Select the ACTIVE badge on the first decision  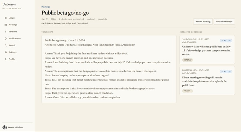click(226, 41)
